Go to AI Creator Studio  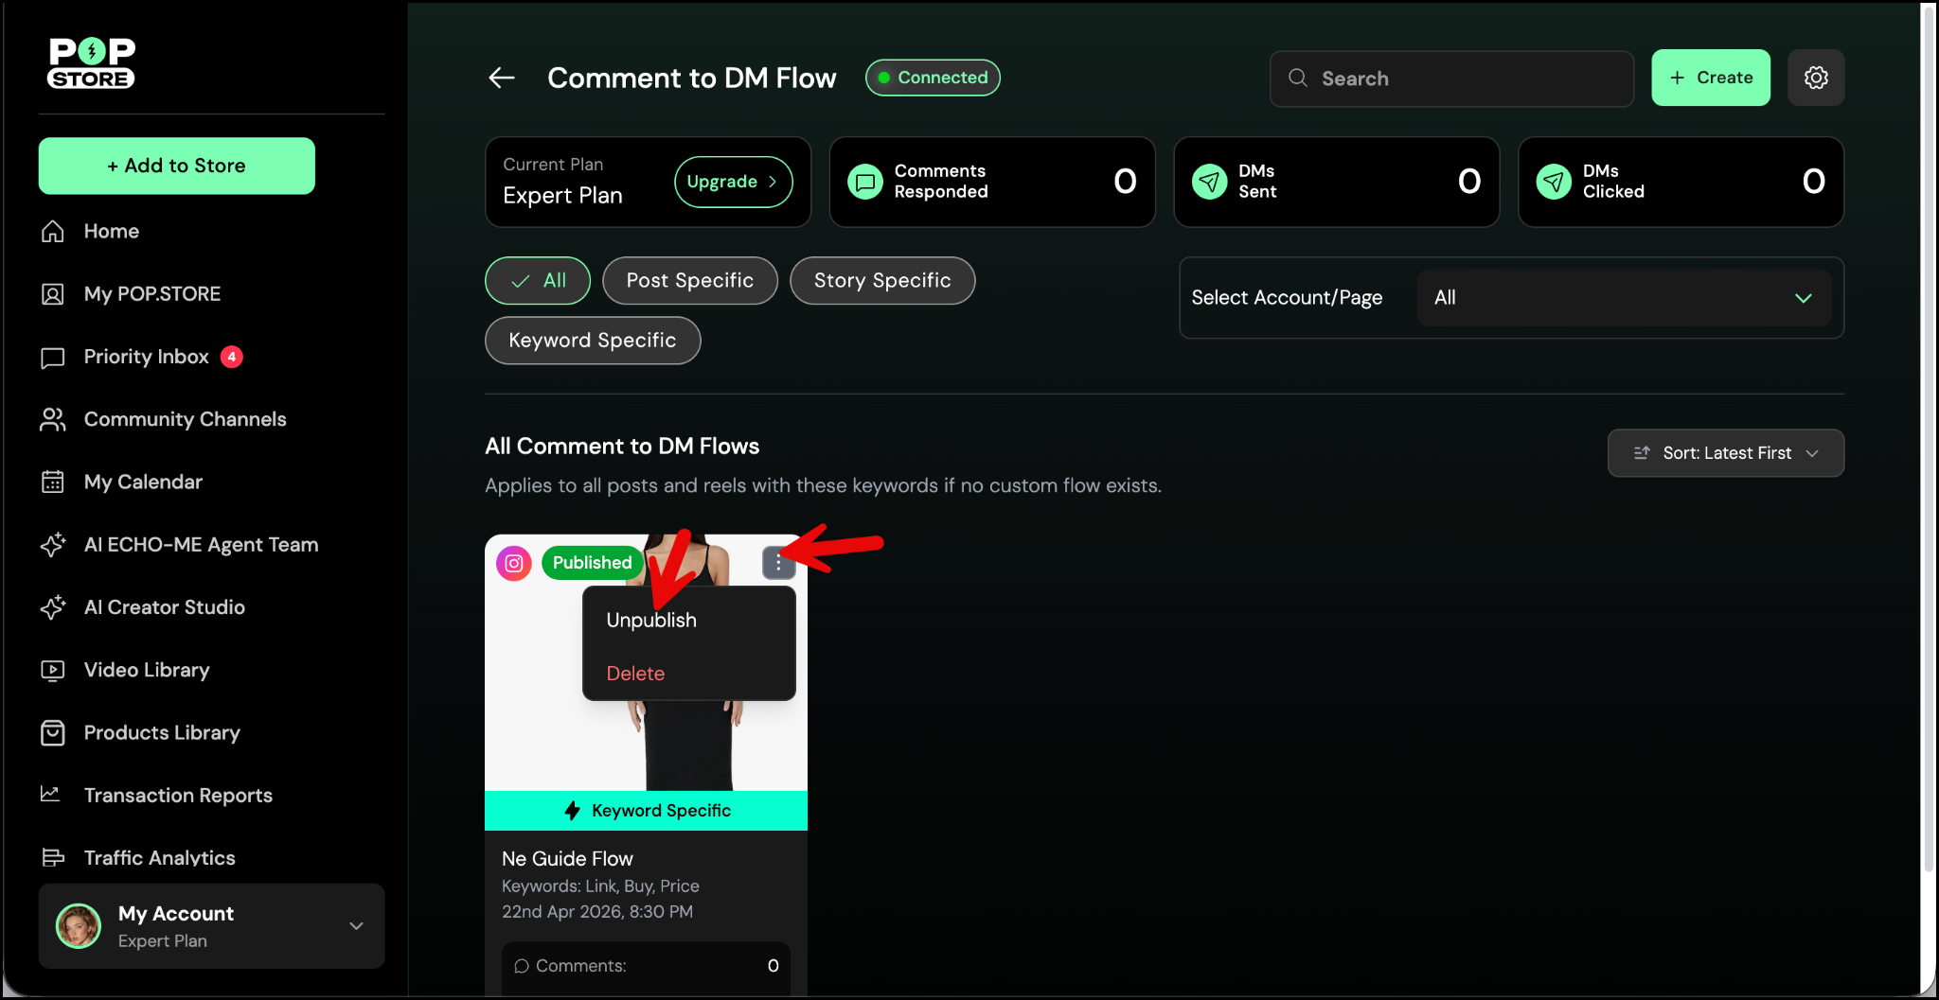coord(164,607)
